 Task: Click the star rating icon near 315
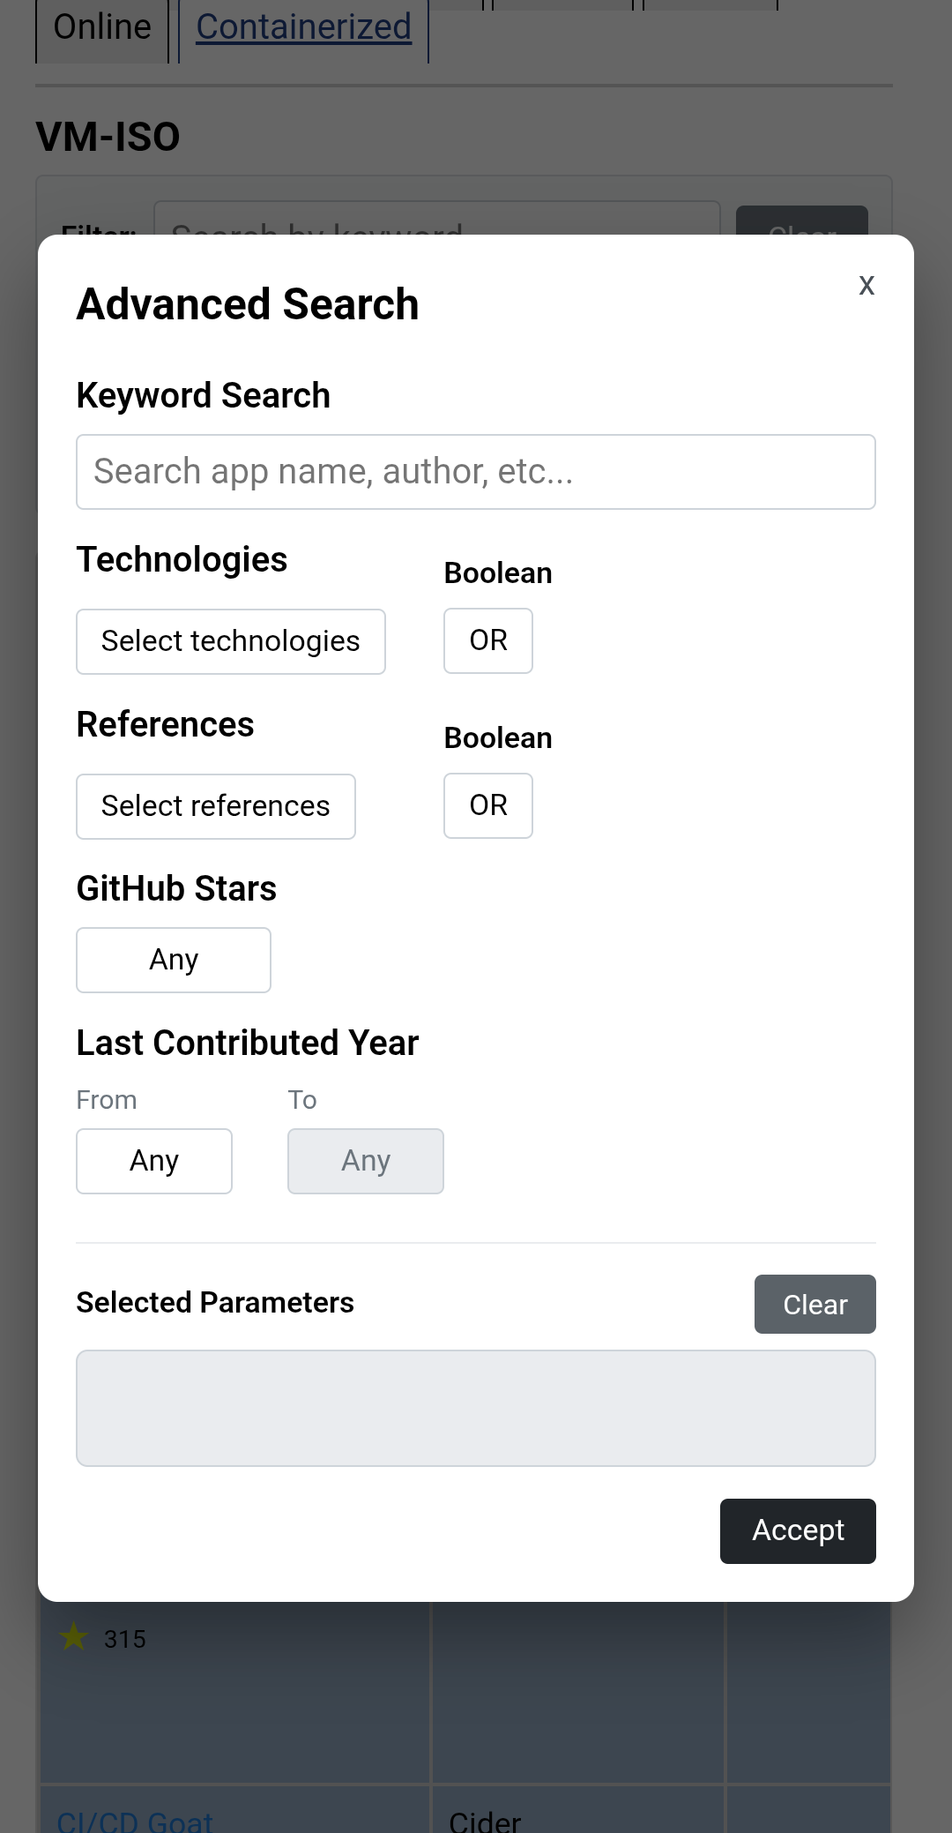(x=76, y=1638)
